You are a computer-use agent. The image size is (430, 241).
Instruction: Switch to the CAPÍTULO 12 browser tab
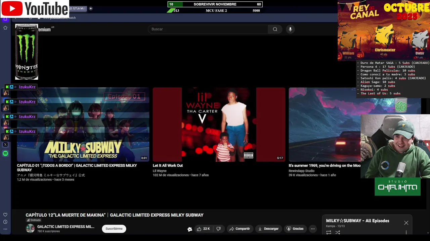pos(77,8)
